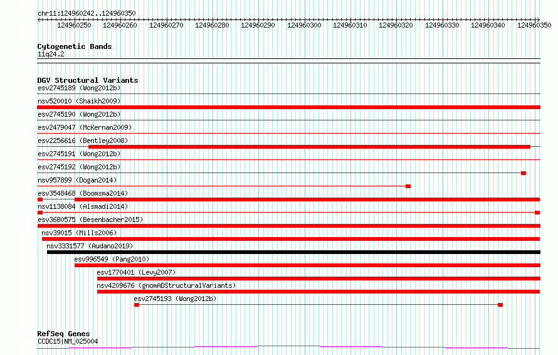558x355 pixels.
Task: Click the left end block of esv2745193
Action: pyautogui.click(x=137, y=305)
